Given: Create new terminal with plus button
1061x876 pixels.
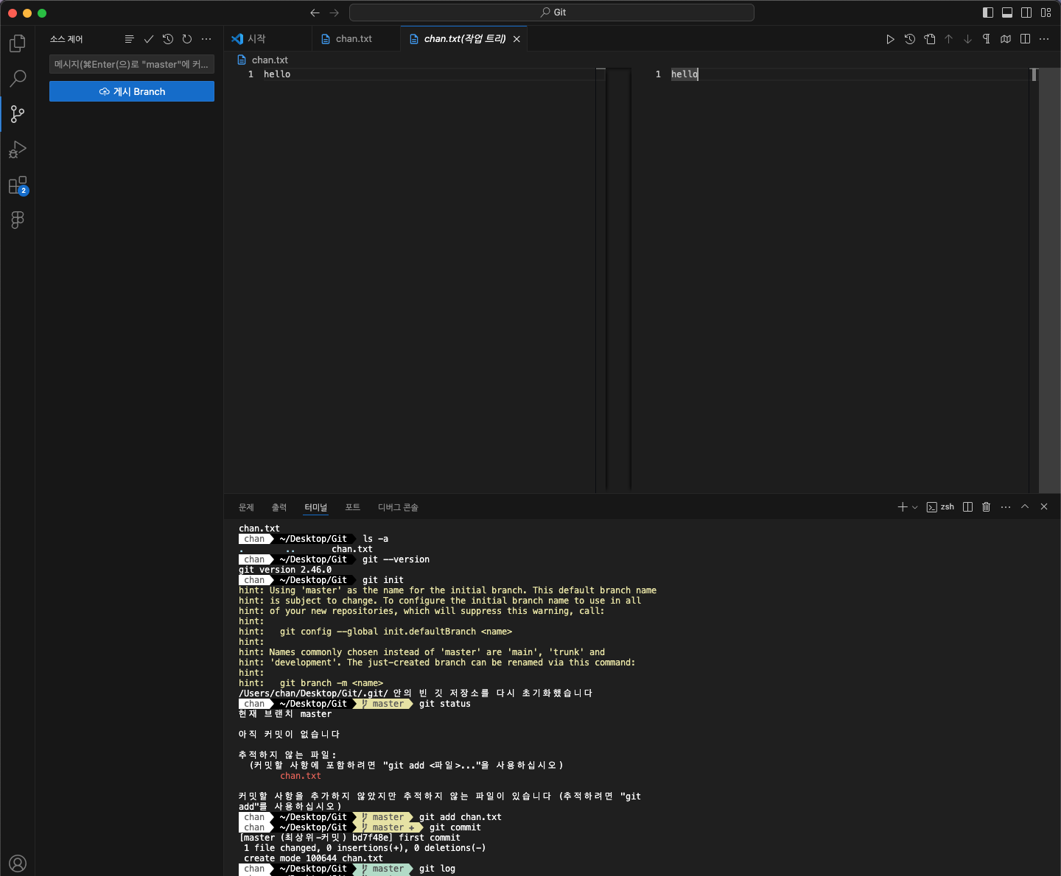Looking at the screenshot, I should (x=903, y=507).
